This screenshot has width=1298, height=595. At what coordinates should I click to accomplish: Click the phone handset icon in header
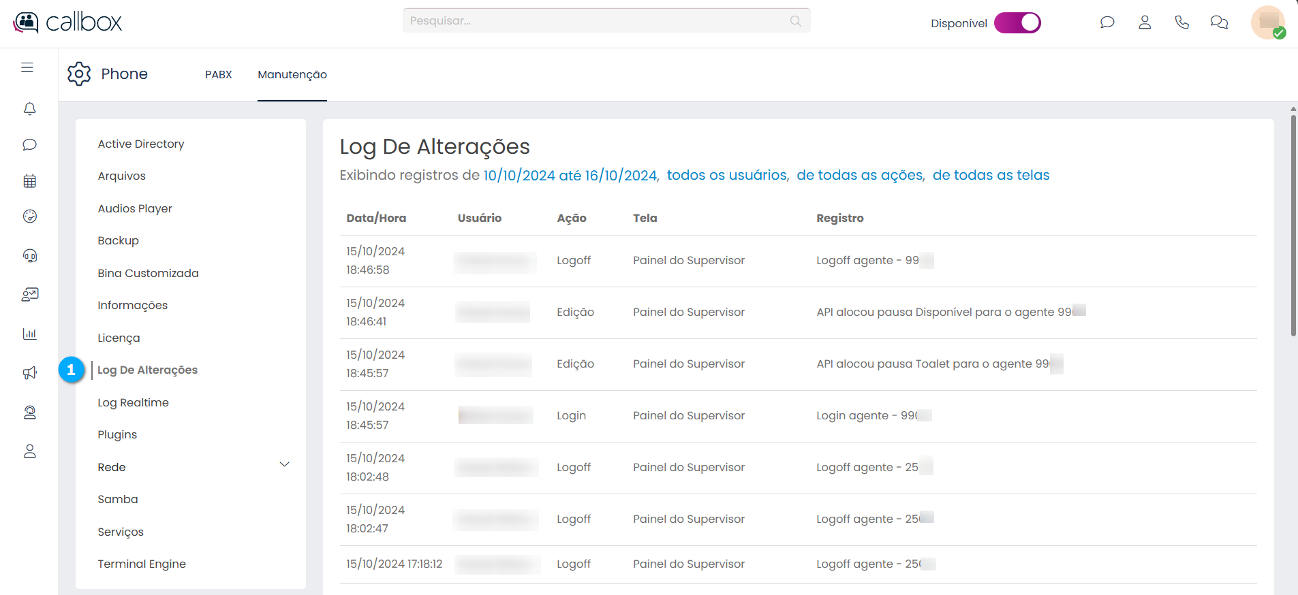[x=1181, y=22]
